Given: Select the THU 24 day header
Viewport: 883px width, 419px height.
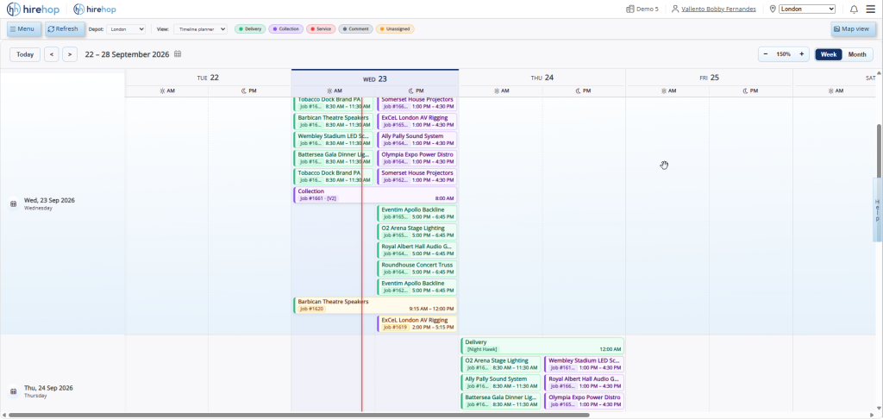Looking at the screenshot, I should pyautogui.click(x=542, y=78).
